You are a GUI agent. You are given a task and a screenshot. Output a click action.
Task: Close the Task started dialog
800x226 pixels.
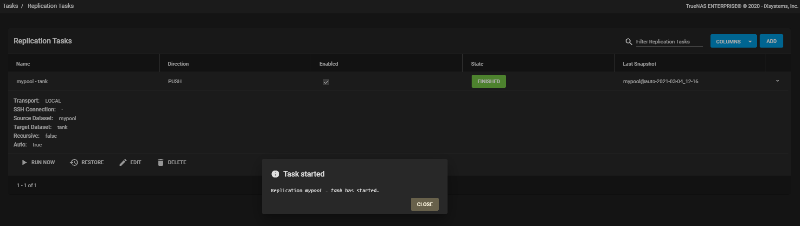click(424, 204)
